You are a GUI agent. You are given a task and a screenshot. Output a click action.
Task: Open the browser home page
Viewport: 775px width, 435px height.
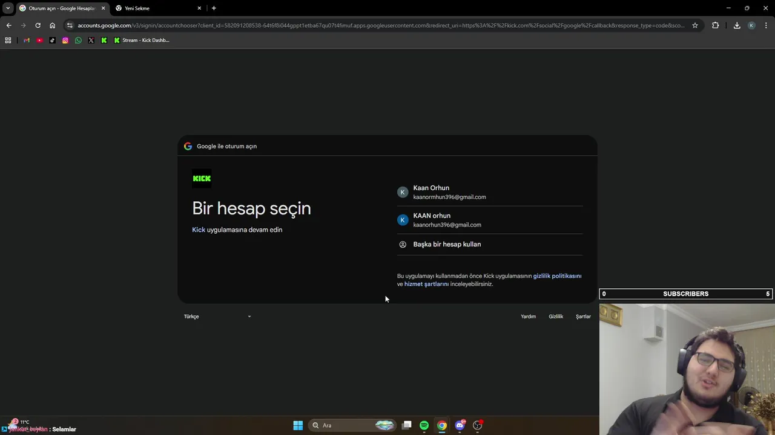tap(52, 25)
